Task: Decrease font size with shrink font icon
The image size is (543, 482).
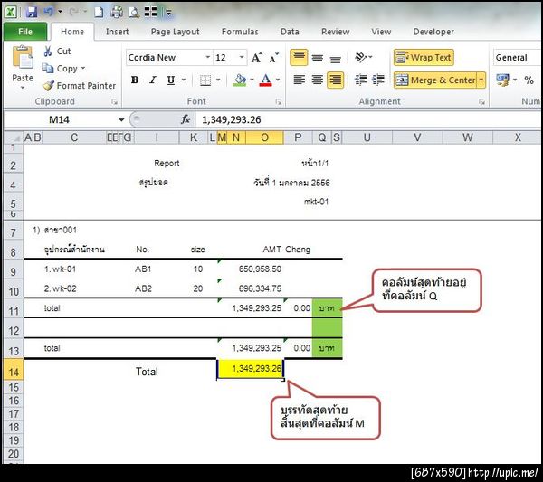Action: point(273,58)
